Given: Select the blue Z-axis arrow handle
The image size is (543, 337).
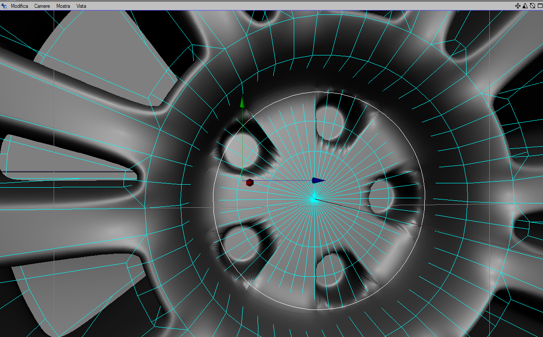Looking at the screenshot, I should [x=318, y=180].
